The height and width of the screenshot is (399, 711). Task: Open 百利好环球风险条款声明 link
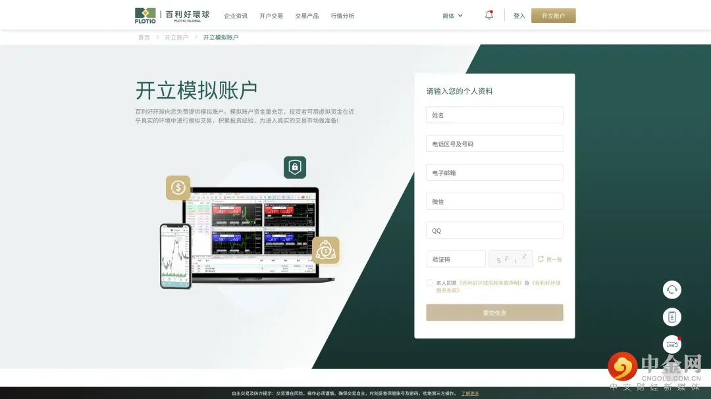(x=490, y=283)
